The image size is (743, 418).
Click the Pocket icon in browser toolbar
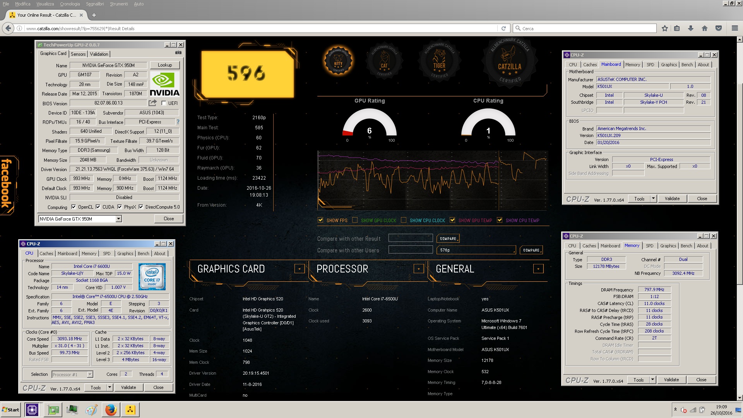click(x=719, y=28)
